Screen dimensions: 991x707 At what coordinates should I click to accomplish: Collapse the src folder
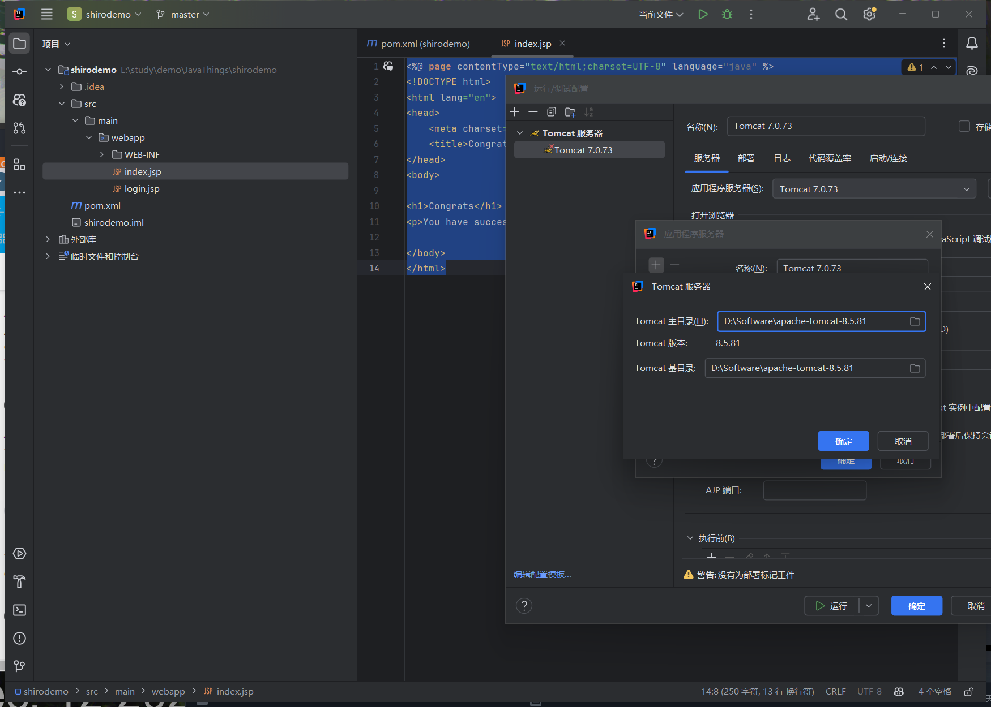point(61,104)
